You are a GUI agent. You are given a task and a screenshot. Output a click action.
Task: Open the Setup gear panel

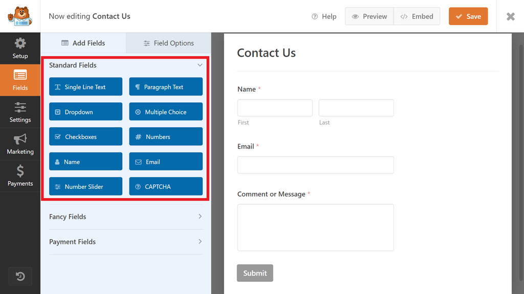pyautogui.click(x=20, y=48)
